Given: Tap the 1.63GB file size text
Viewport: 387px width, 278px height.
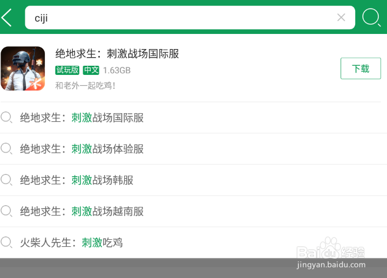Looking at the screenshot, I should pyautogui.click(x=117, y=71).
